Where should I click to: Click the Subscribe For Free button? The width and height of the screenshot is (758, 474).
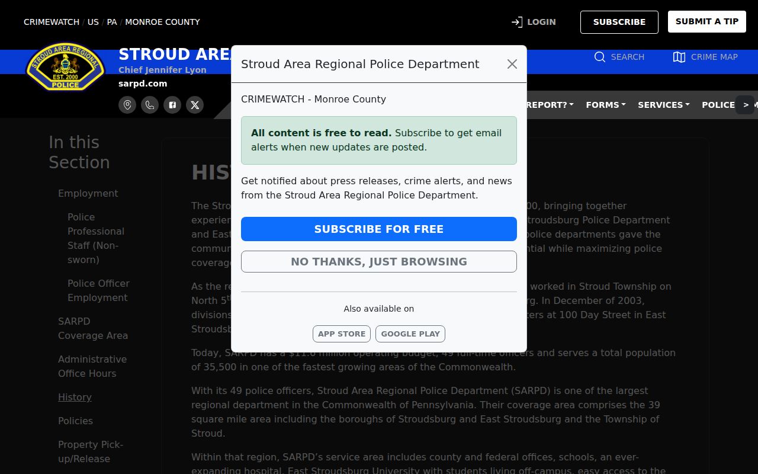click(379, 229)
